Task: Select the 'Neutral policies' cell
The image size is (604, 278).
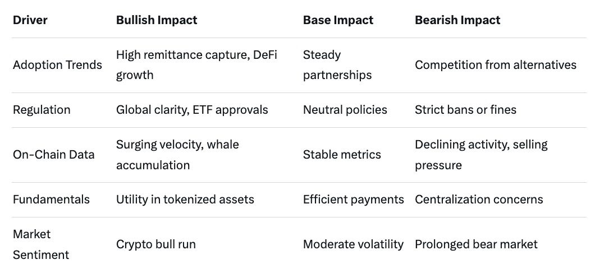Action: pos(345,110)
